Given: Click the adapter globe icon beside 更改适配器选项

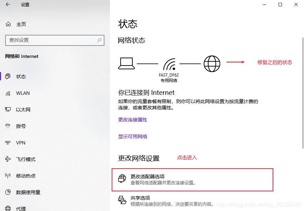Looking at the screenshot, I should pos(122,179).
